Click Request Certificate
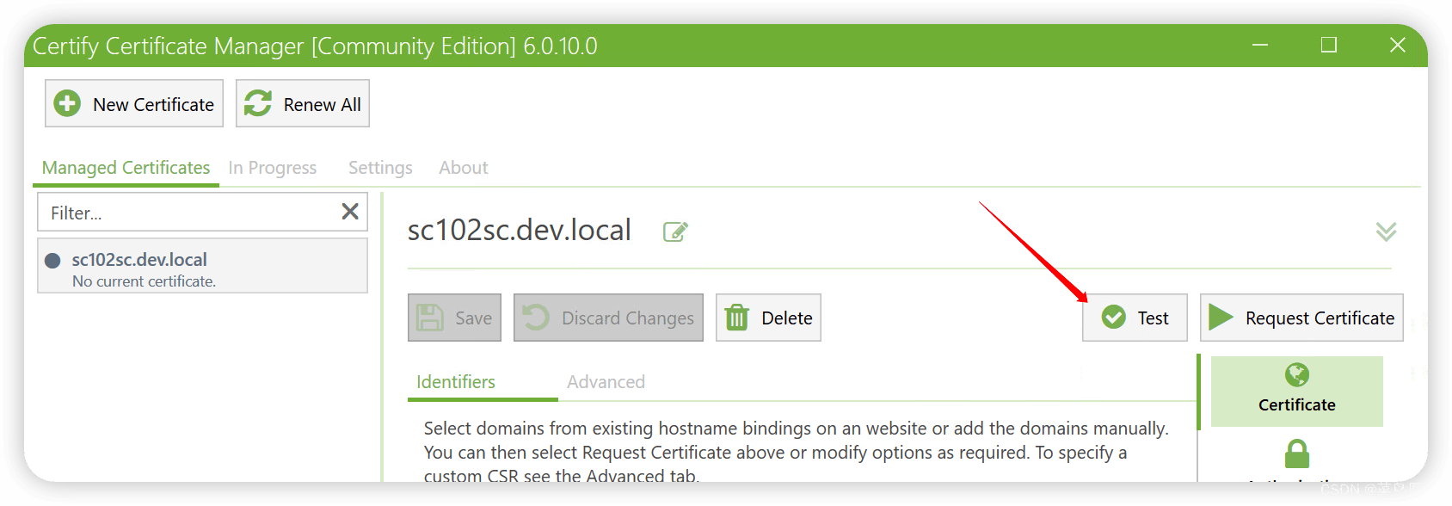The width and height of the screenshot is (1452, 506). click(x=1301, y=318)
